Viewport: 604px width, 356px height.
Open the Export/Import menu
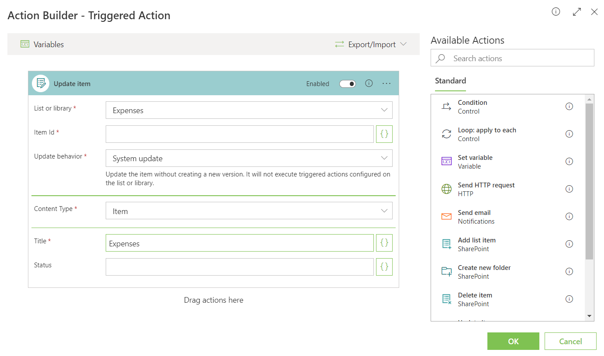click(x=371, y=45)
